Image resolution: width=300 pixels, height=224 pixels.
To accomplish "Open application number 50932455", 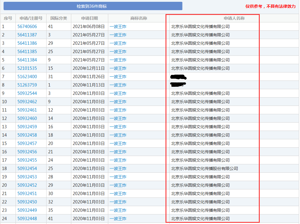I will [x=27, y=160].
